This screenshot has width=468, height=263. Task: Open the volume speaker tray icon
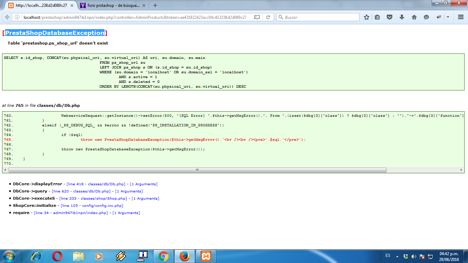click(414, 256)
